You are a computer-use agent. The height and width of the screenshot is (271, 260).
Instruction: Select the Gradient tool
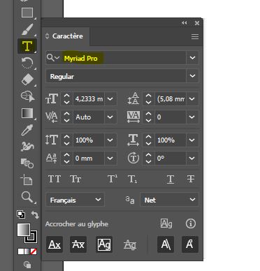[x=27, y=113]
